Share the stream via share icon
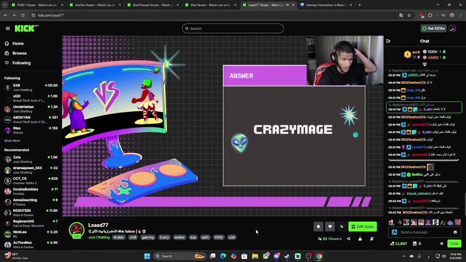Screen dimensions: 466x262 [348, 239]
